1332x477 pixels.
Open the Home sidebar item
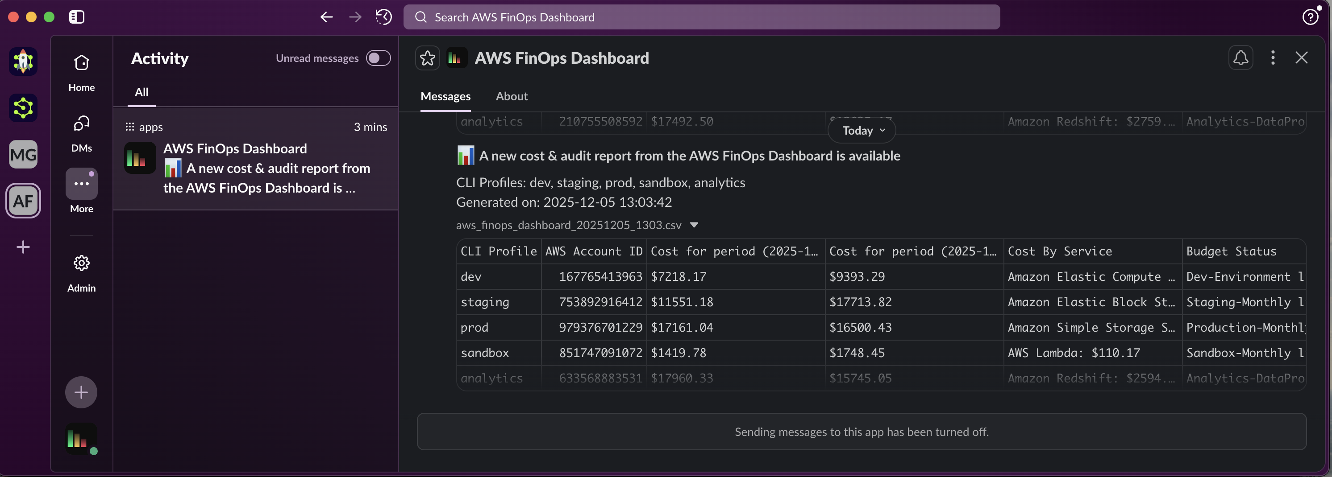pos(82,73)
